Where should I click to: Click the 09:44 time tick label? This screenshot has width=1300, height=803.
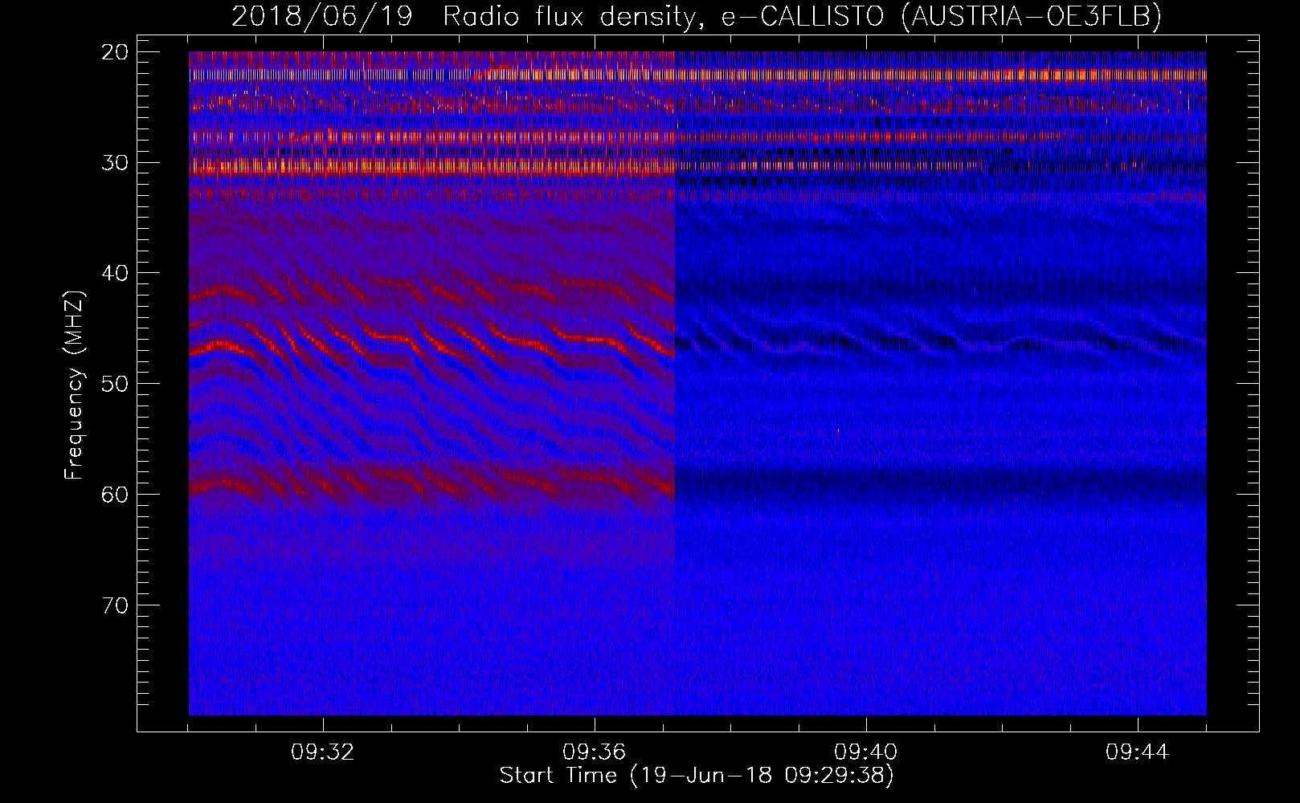click(x=1138, y=752)
